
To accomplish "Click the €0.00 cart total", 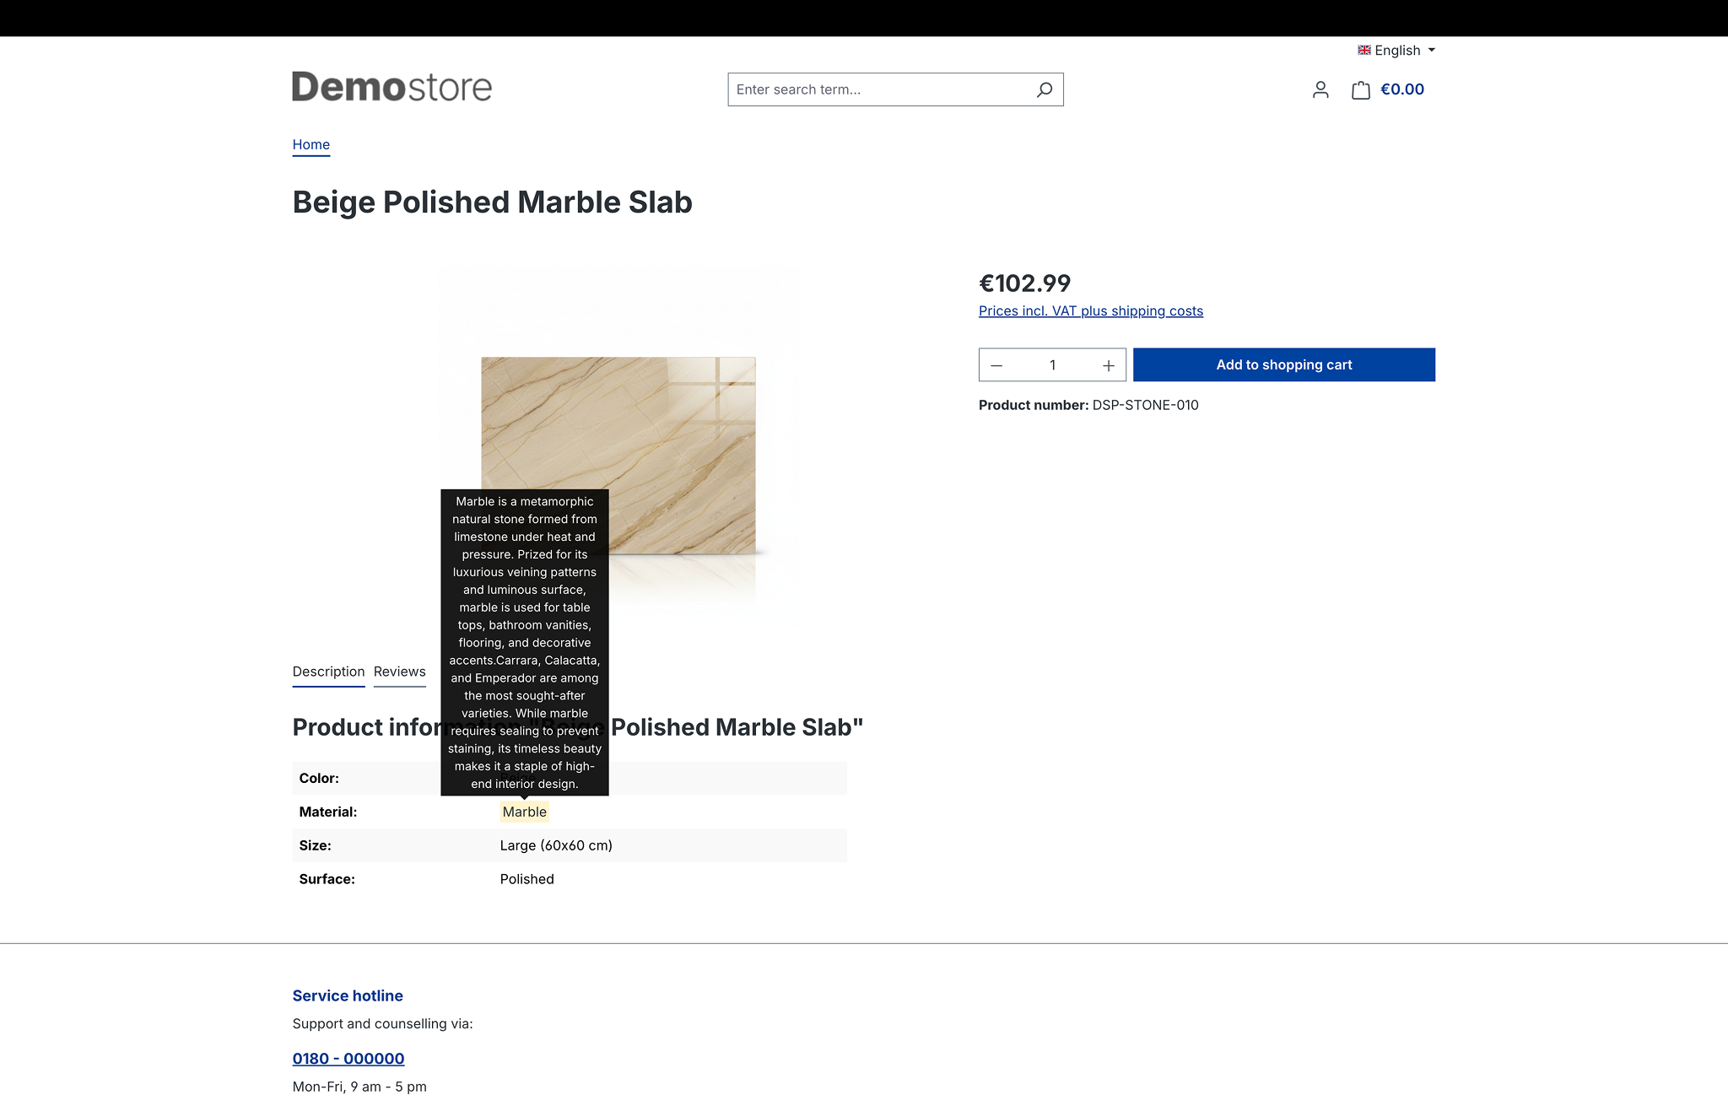I will click(1401, 89).
